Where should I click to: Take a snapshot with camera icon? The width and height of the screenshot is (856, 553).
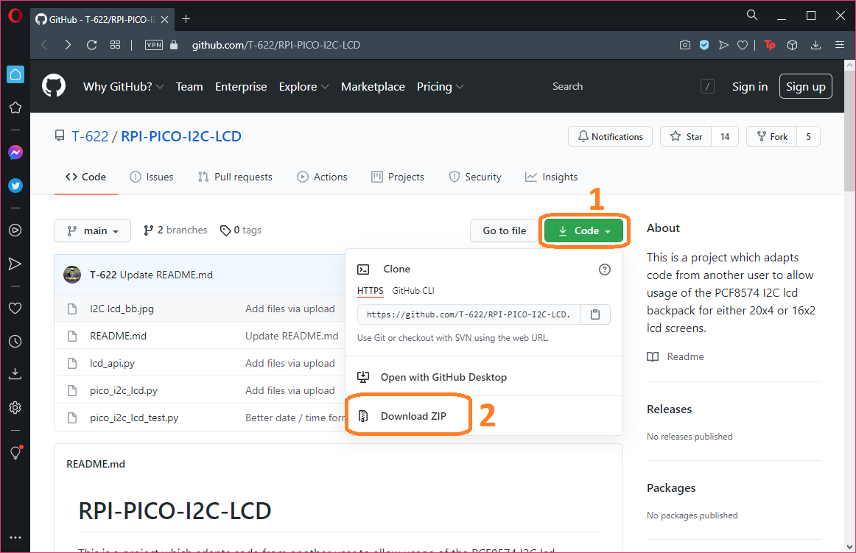(685, 45)
